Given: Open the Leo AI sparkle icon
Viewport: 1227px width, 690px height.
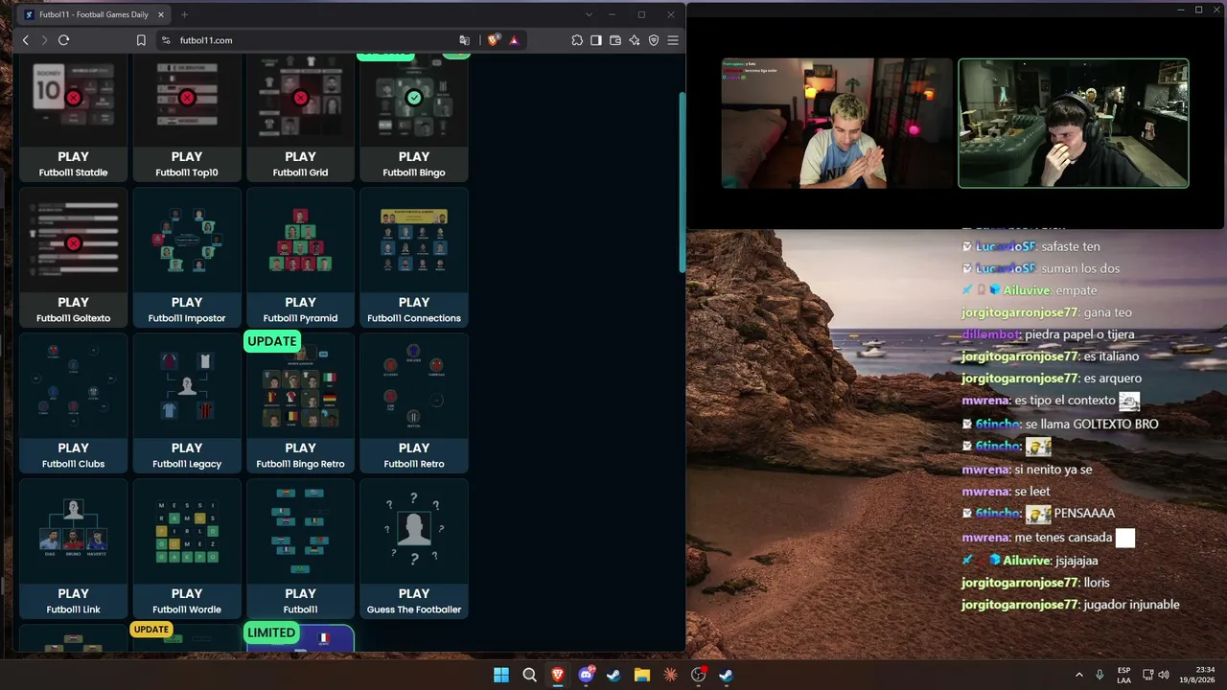Looking at the screenshot, I should tap(635, 40).
